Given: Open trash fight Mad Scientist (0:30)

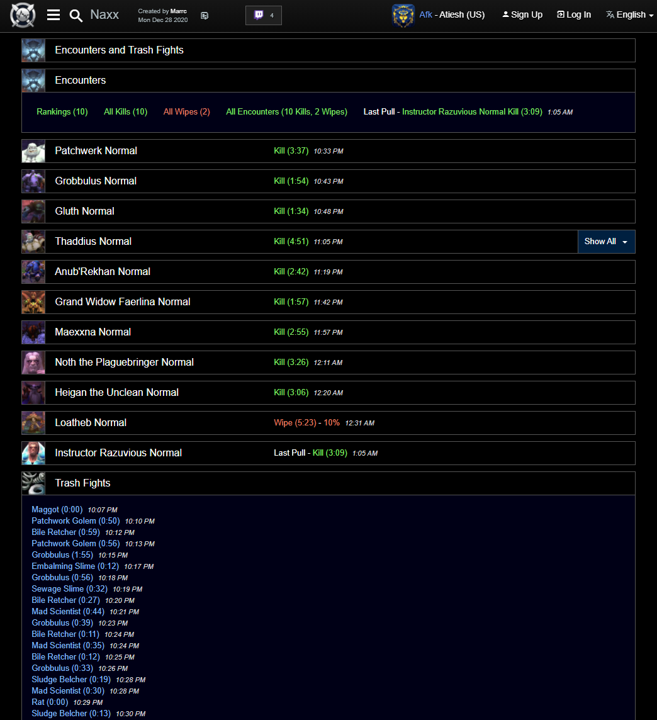Looking at the screenshot, I should (x=68, y=690).
